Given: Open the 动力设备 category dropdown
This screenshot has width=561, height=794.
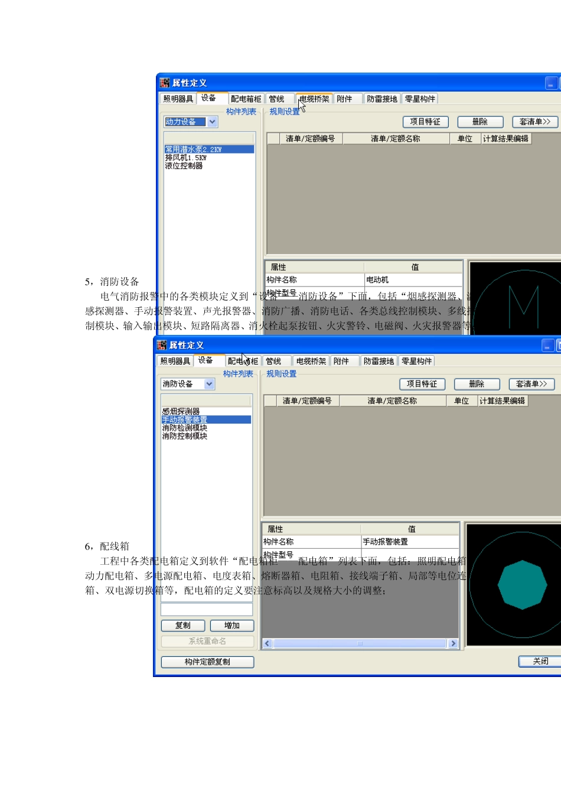Looking at the screenshot, I should pyautogui.click(x=213, y=122).
